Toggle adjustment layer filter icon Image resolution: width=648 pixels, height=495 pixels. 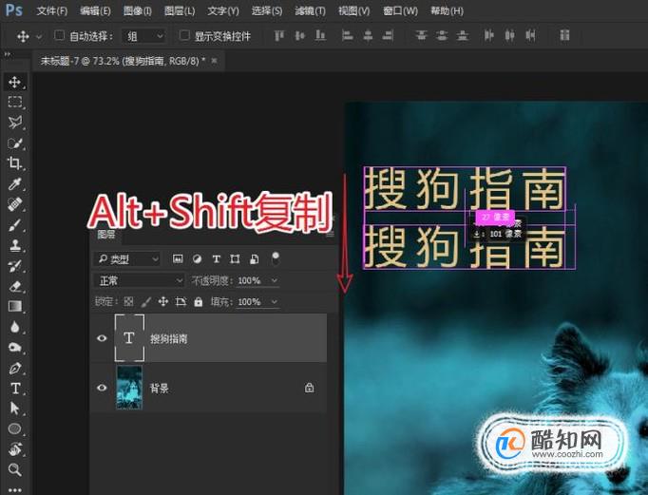coord(197,259)
